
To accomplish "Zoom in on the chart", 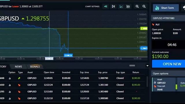I will (x=137, y=6).
